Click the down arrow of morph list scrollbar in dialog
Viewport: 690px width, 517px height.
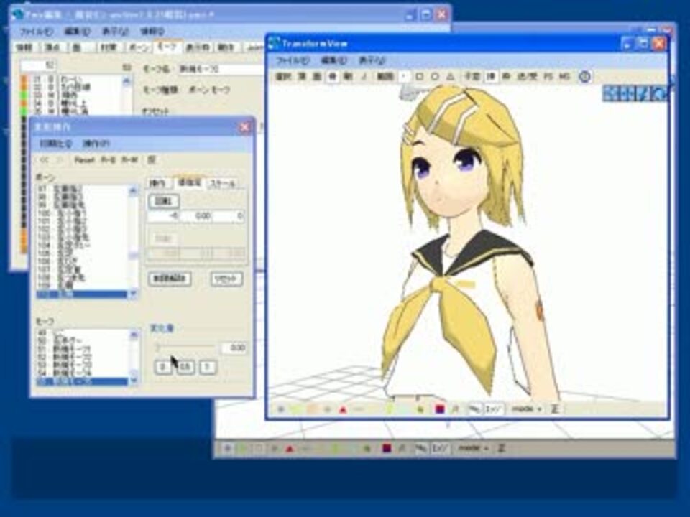coord(134,381)
